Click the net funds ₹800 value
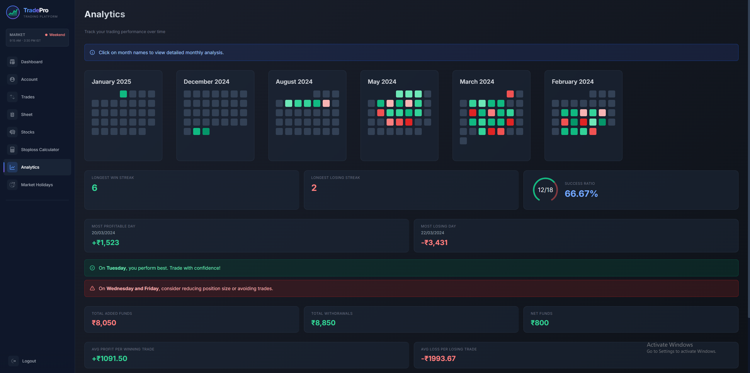Screen dimensions: 750x373 (540, 323)
